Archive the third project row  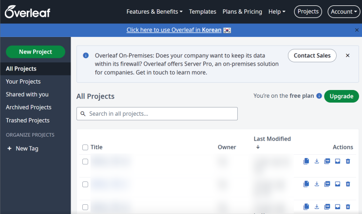coord(338,207)
